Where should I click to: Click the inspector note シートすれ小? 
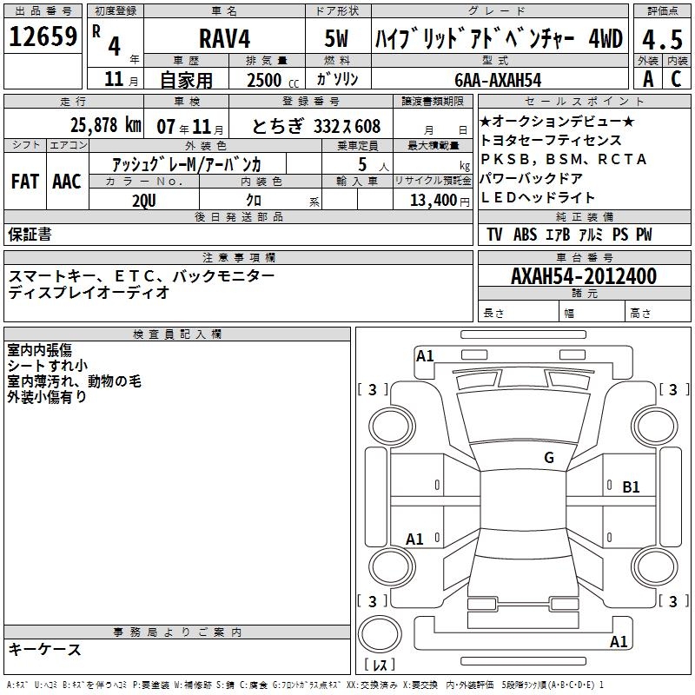(48, 366)
